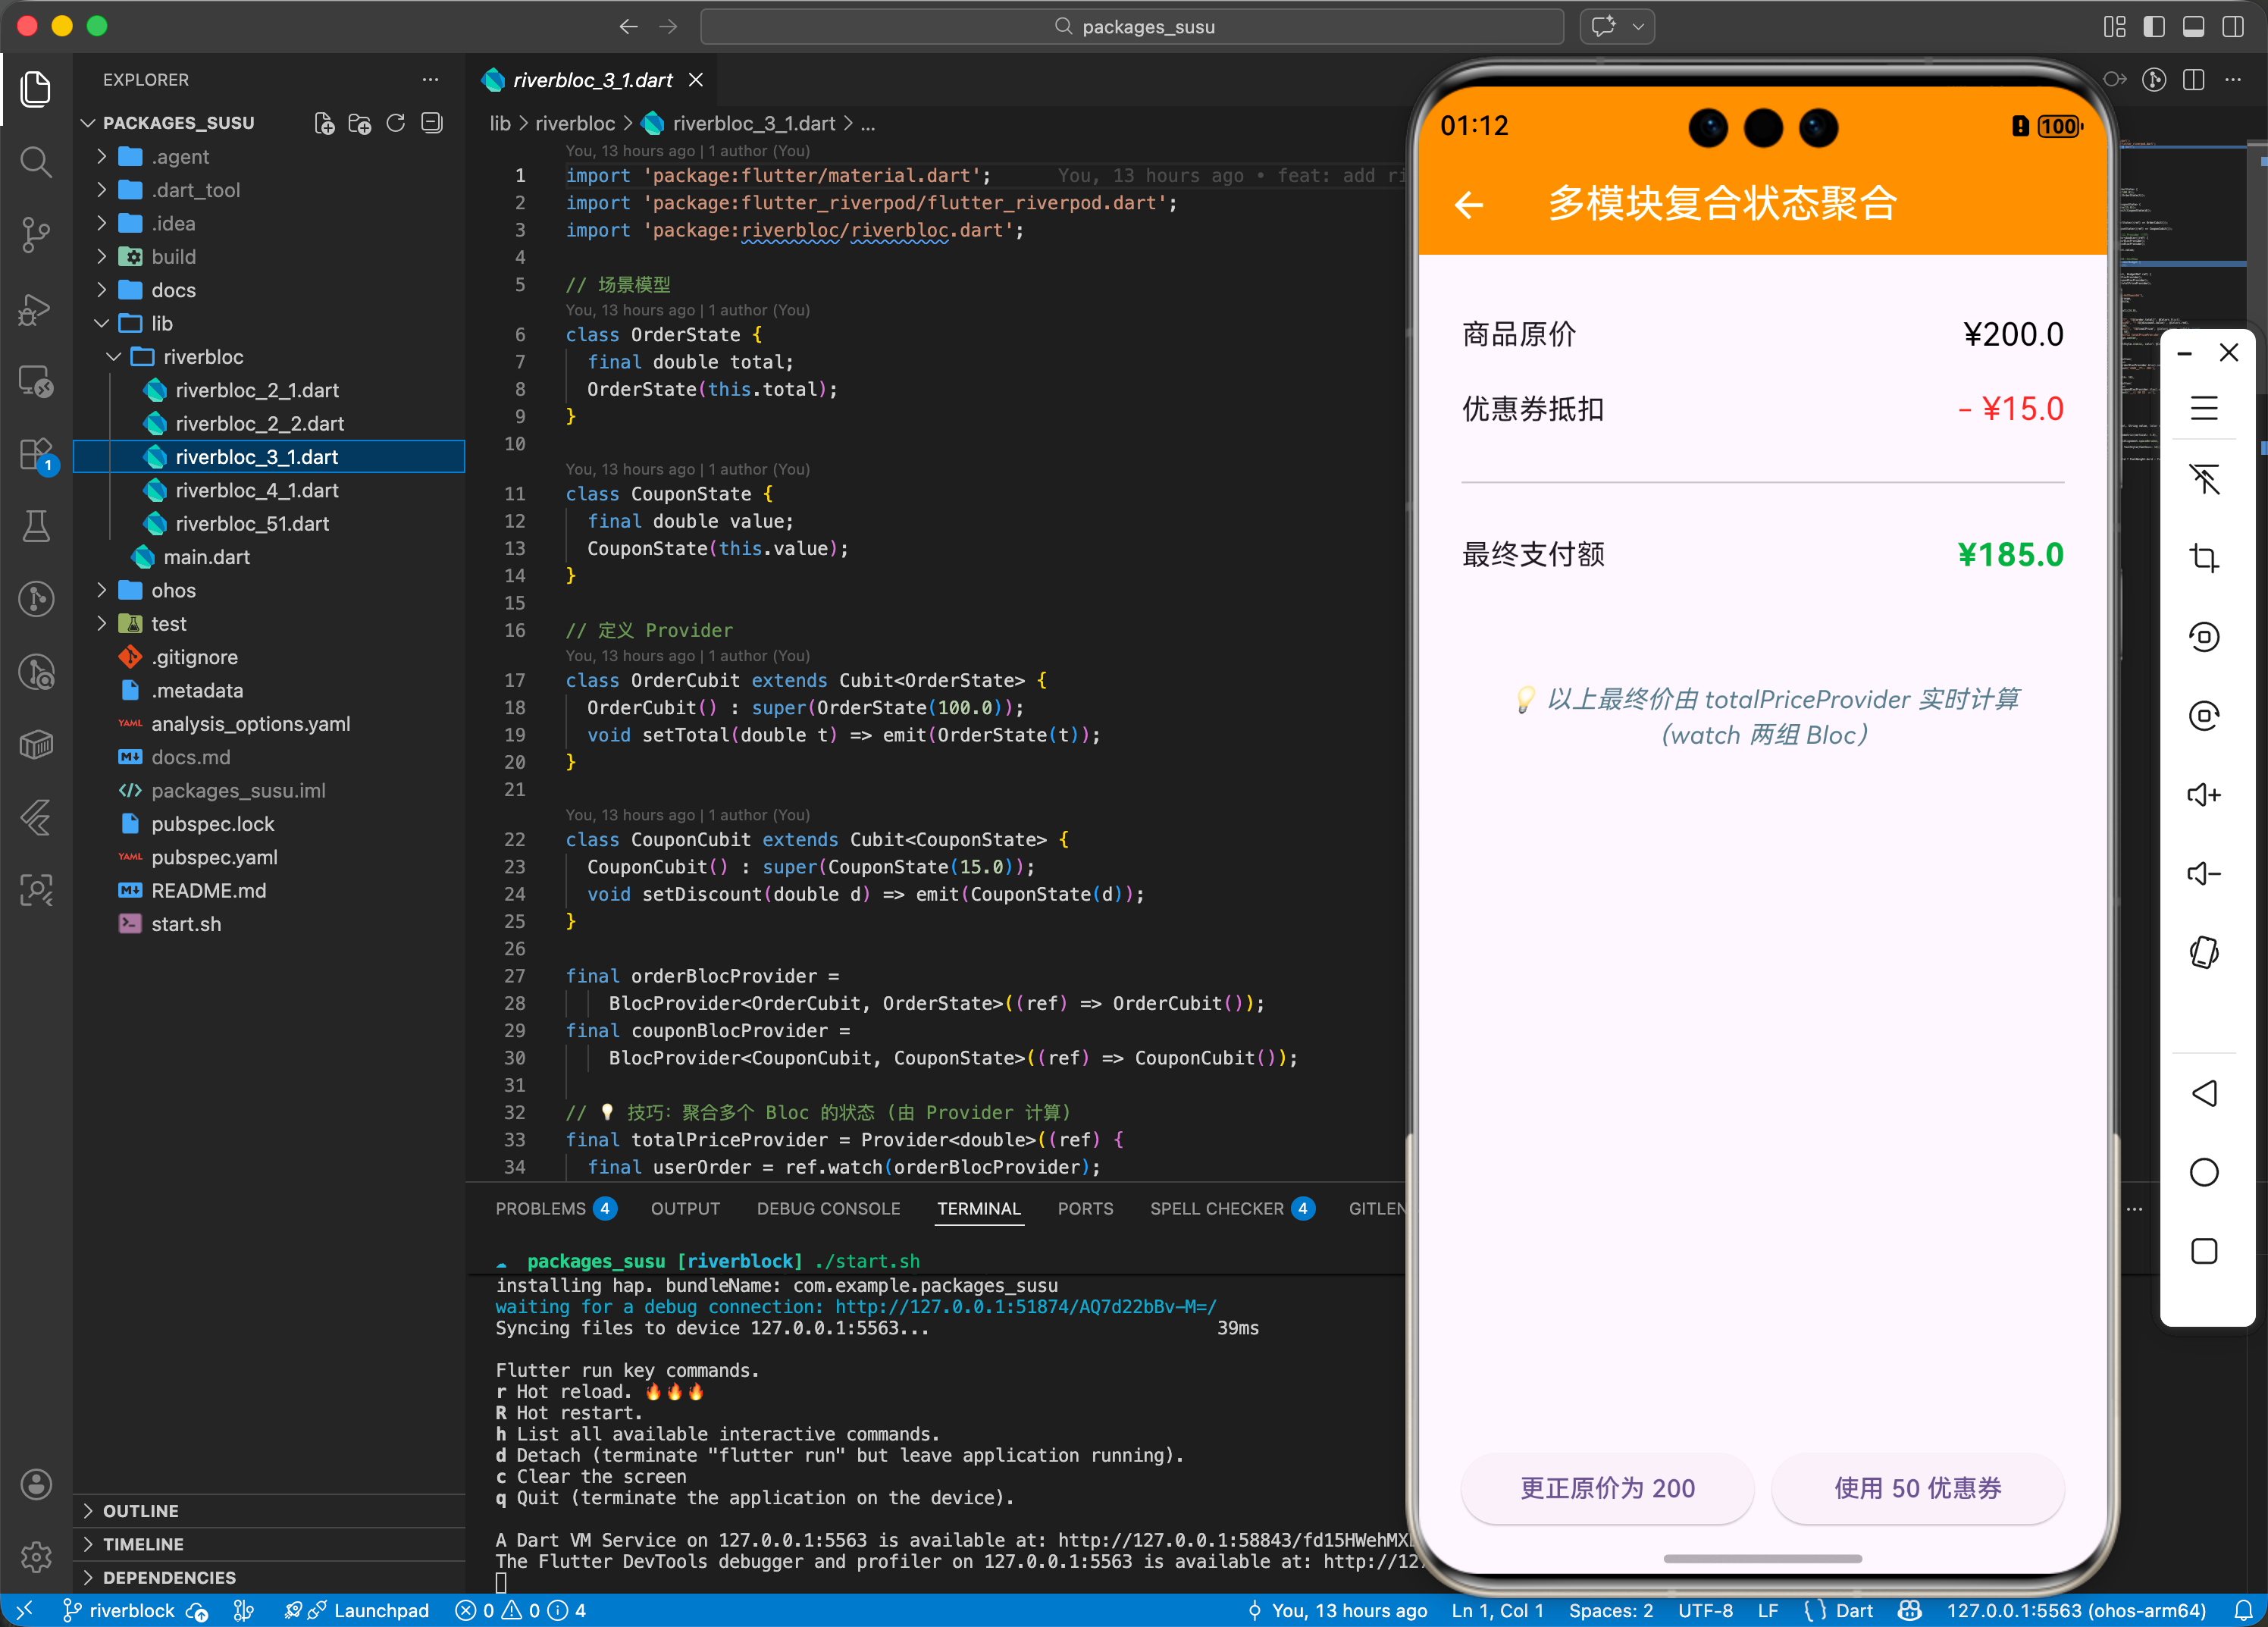Open Run and Debug view
Screen dimensions: 2268x1627
[36, 309]
